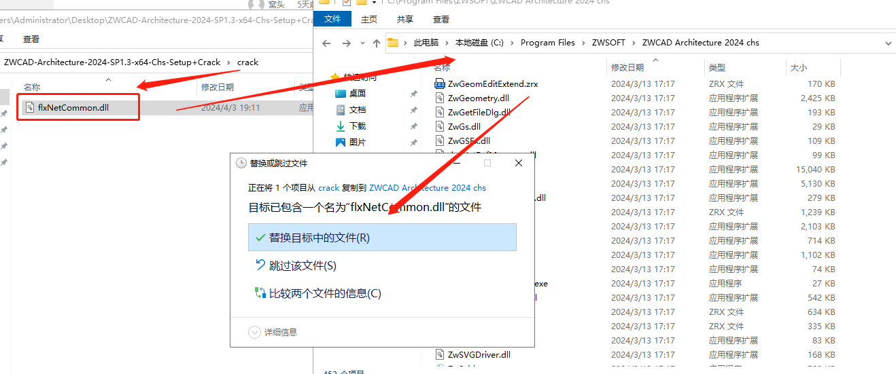Expand the chevron between 此电脑 and 本地磁盘 (C:)
The width and height of the screenshot is (896, 374).
pos(447,43)
